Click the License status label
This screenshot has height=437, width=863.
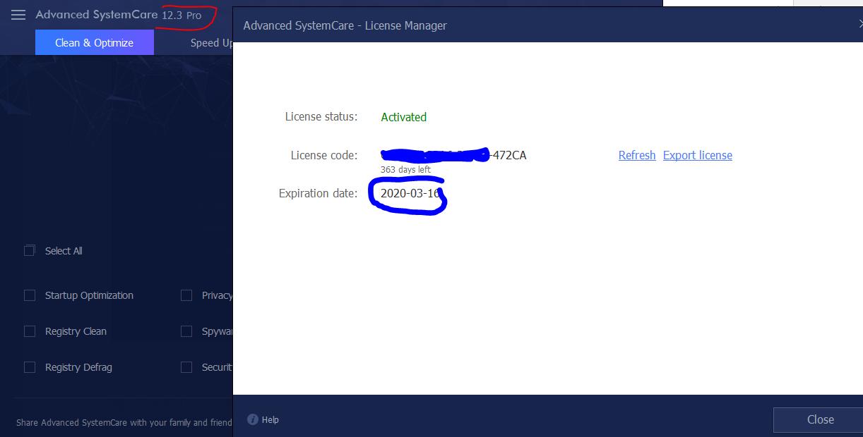pos(321,116)
